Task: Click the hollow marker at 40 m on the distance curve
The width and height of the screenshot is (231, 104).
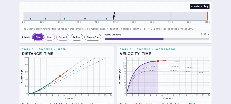Action: pyautogui.click(x=55, y=79)
